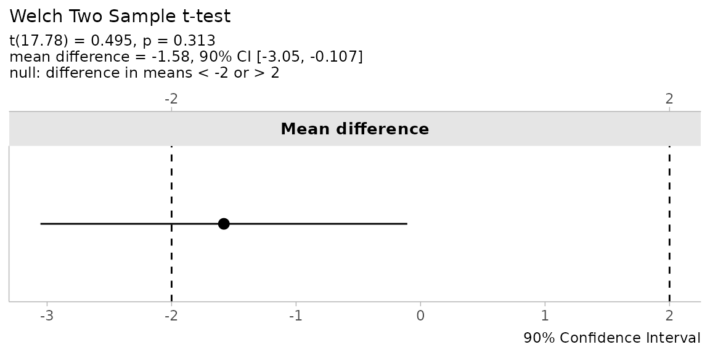Click the bottom axis tick label 1

click(x=545, y=316)
